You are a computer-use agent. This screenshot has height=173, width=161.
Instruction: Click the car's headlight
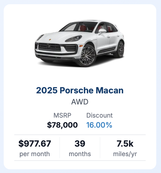click(74, 39)
